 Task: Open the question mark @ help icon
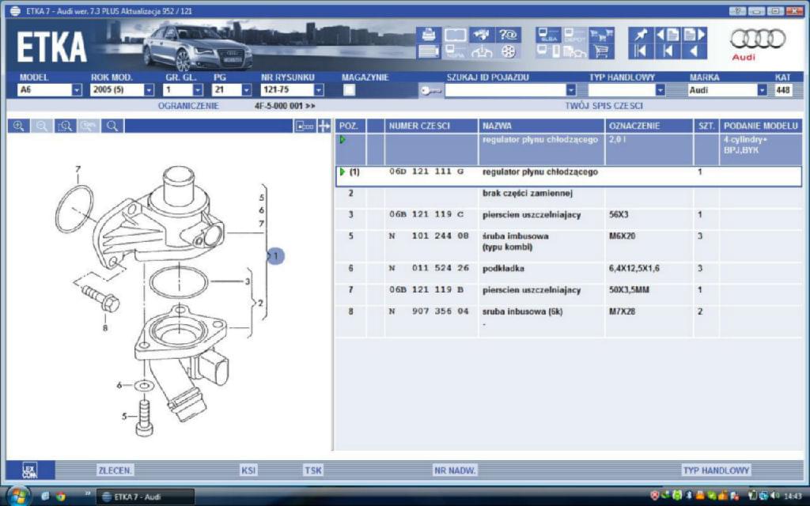click(509, 35)
